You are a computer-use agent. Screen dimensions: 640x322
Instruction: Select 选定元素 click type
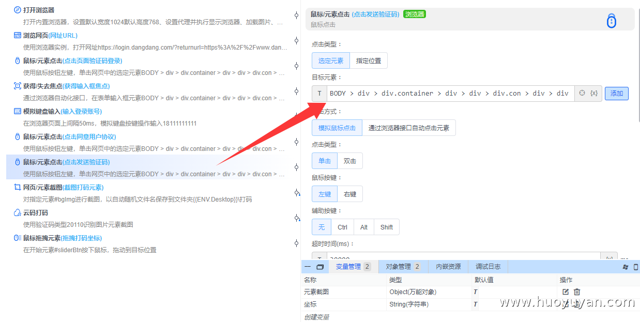point(331,60)
